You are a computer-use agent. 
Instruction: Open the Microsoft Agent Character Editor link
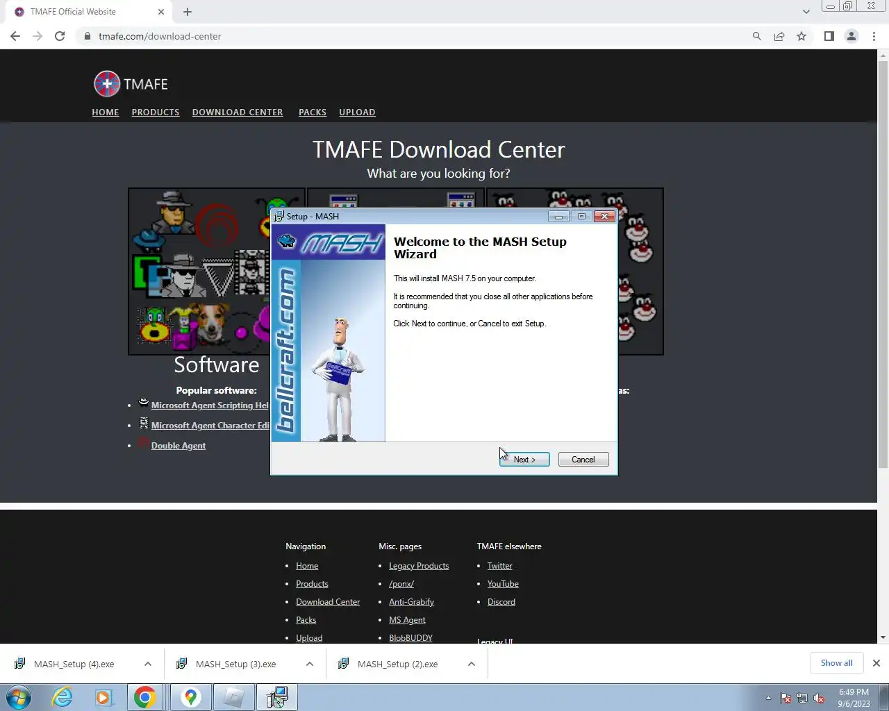point(210,426)
